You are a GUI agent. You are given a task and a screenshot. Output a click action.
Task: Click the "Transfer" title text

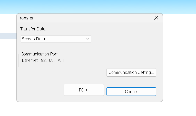26,18
